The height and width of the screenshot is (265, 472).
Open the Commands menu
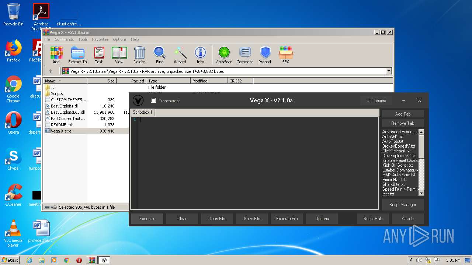tap(64, 39)
